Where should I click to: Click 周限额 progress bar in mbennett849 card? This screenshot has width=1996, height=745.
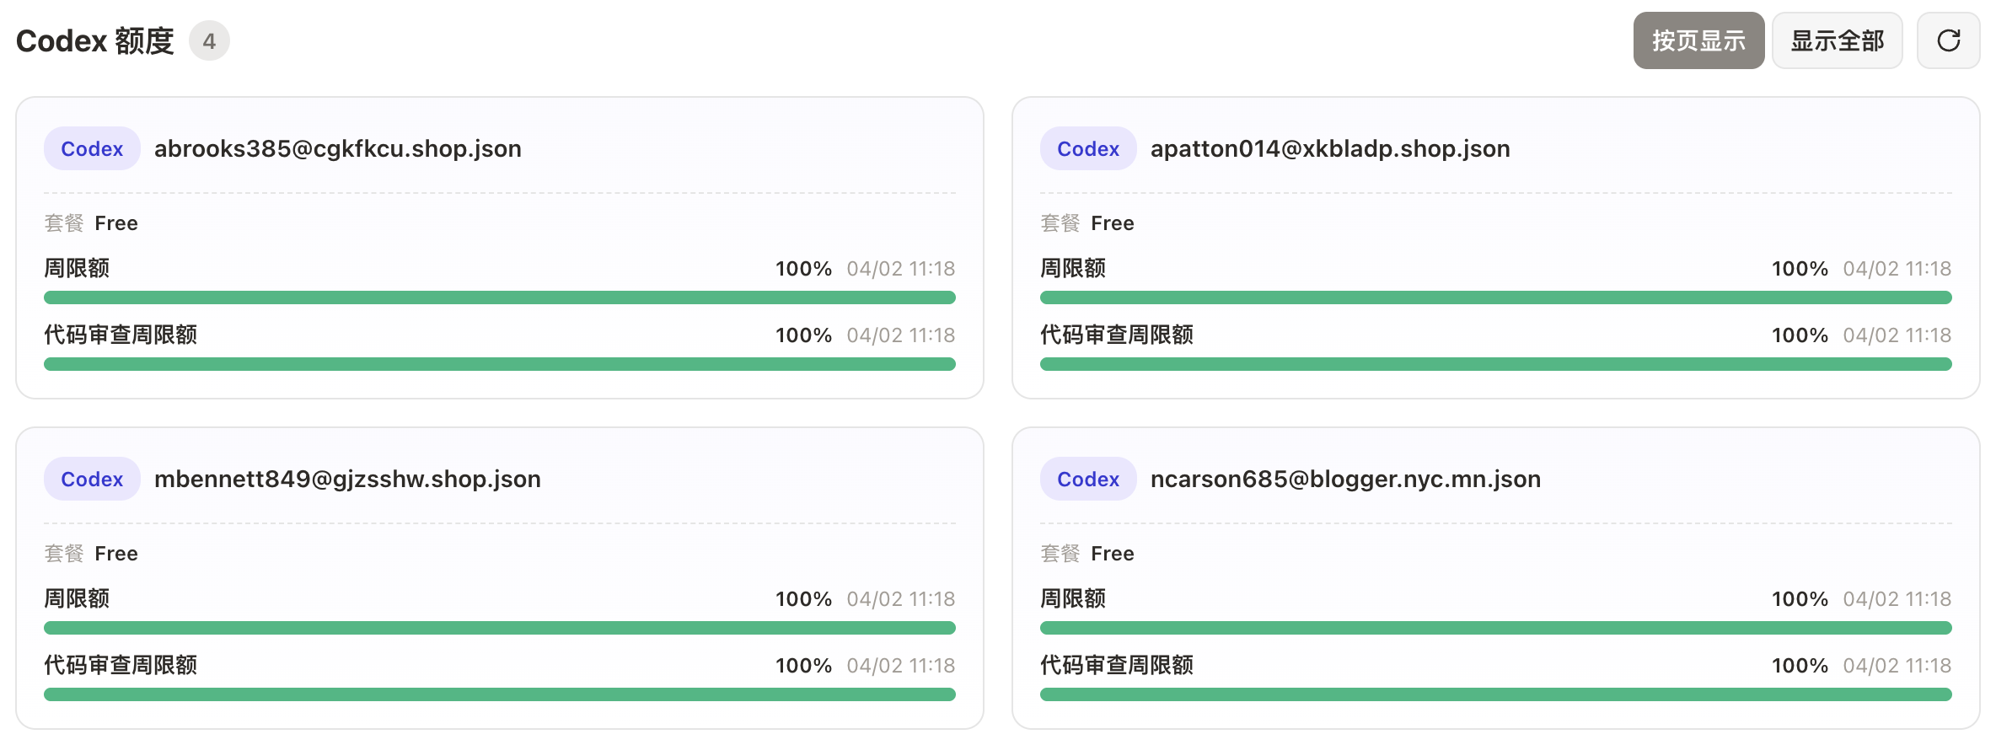(500, 628)
